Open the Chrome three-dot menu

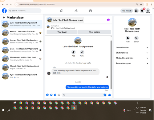pos(151,4)
